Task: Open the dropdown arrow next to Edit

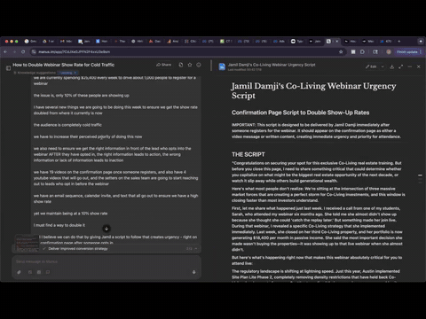Action: [x=383, y=66]
